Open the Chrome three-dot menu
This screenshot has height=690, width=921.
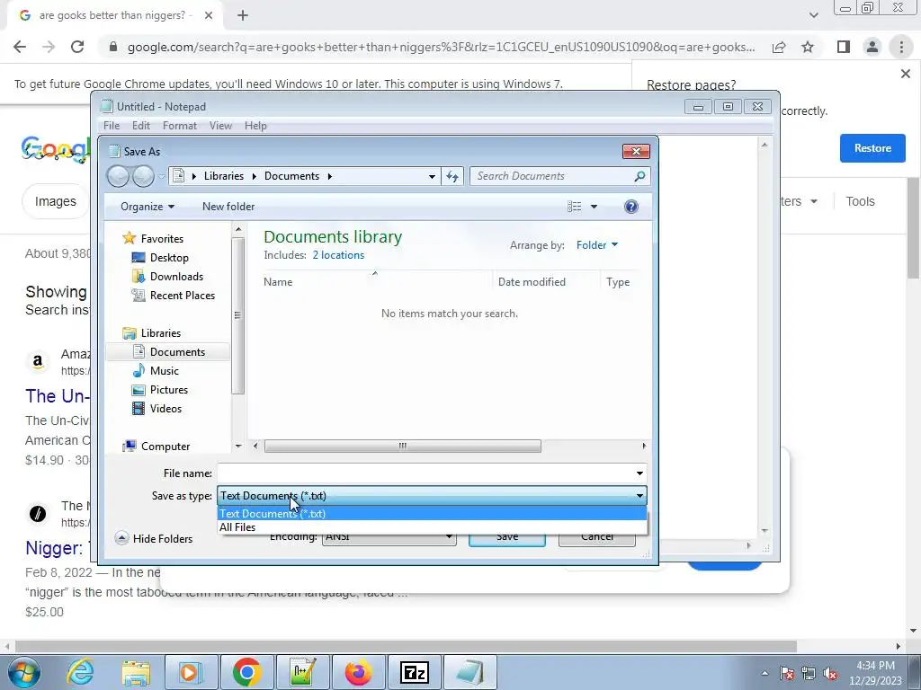901,47
